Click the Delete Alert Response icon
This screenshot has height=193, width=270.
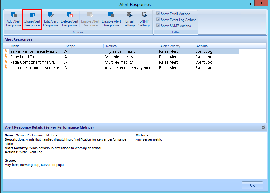click(x=70, y=15)
